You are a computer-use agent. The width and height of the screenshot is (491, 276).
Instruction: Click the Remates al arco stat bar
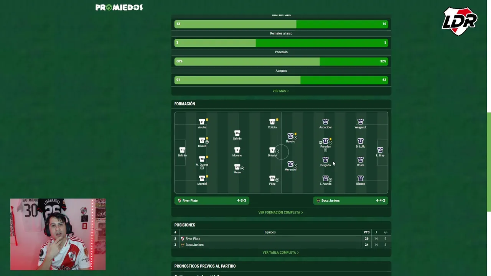pos(281,43)
